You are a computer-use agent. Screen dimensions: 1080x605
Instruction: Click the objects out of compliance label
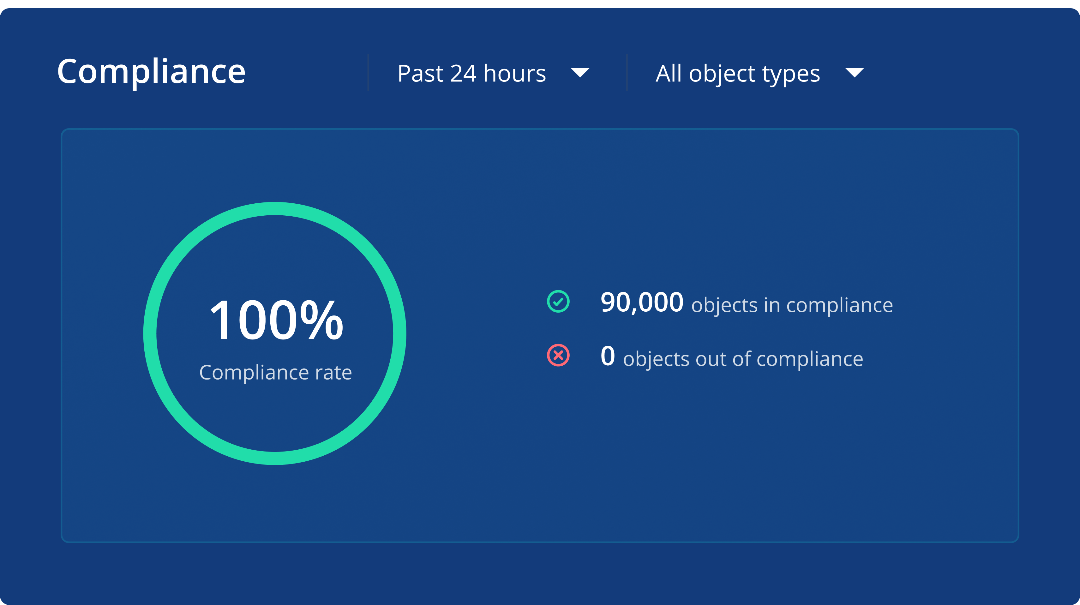pyautogui.click(x=743, y=359)
